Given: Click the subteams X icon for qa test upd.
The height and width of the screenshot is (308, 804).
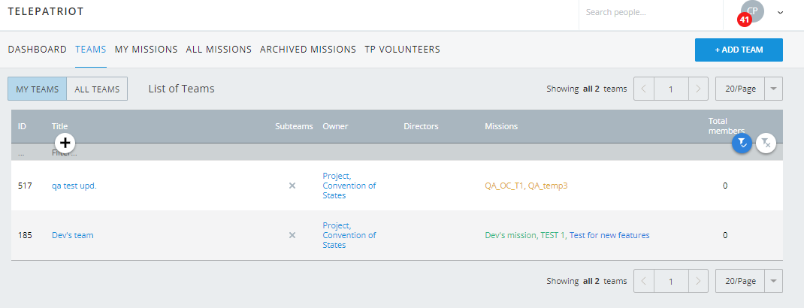Looking at the screenshot, I should [292, 186].
